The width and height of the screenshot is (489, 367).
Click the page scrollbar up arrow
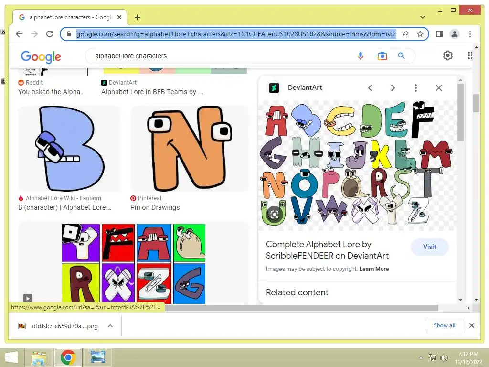pos(476,47)
